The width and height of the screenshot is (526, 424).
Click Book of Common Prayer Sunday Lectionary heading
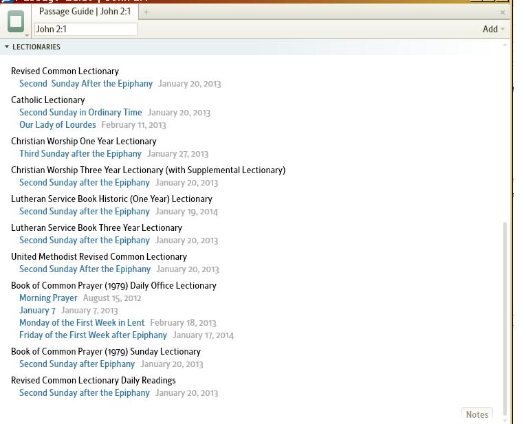click(106, 351)
